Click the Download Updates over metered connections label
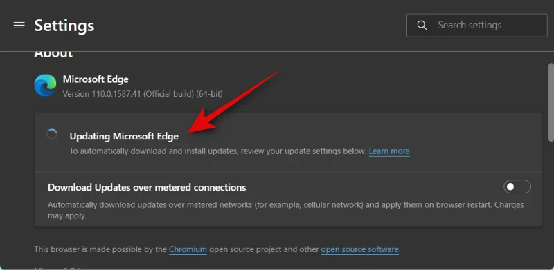The image size is (554, 270). coord(147,187)
